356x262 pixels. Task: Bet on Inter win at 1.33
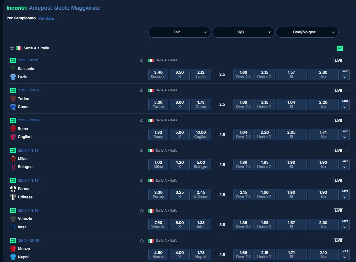click(201, 225)
